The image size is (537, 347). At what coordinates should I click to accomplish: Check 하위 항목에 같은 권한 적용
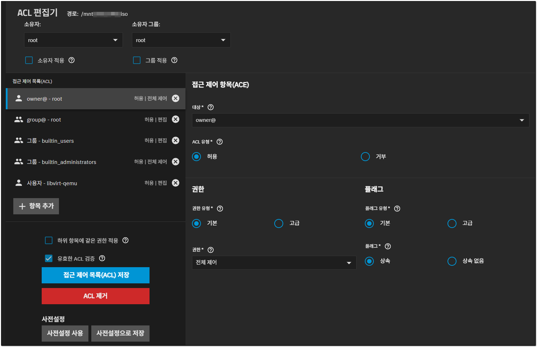click(x=49, y=241)
